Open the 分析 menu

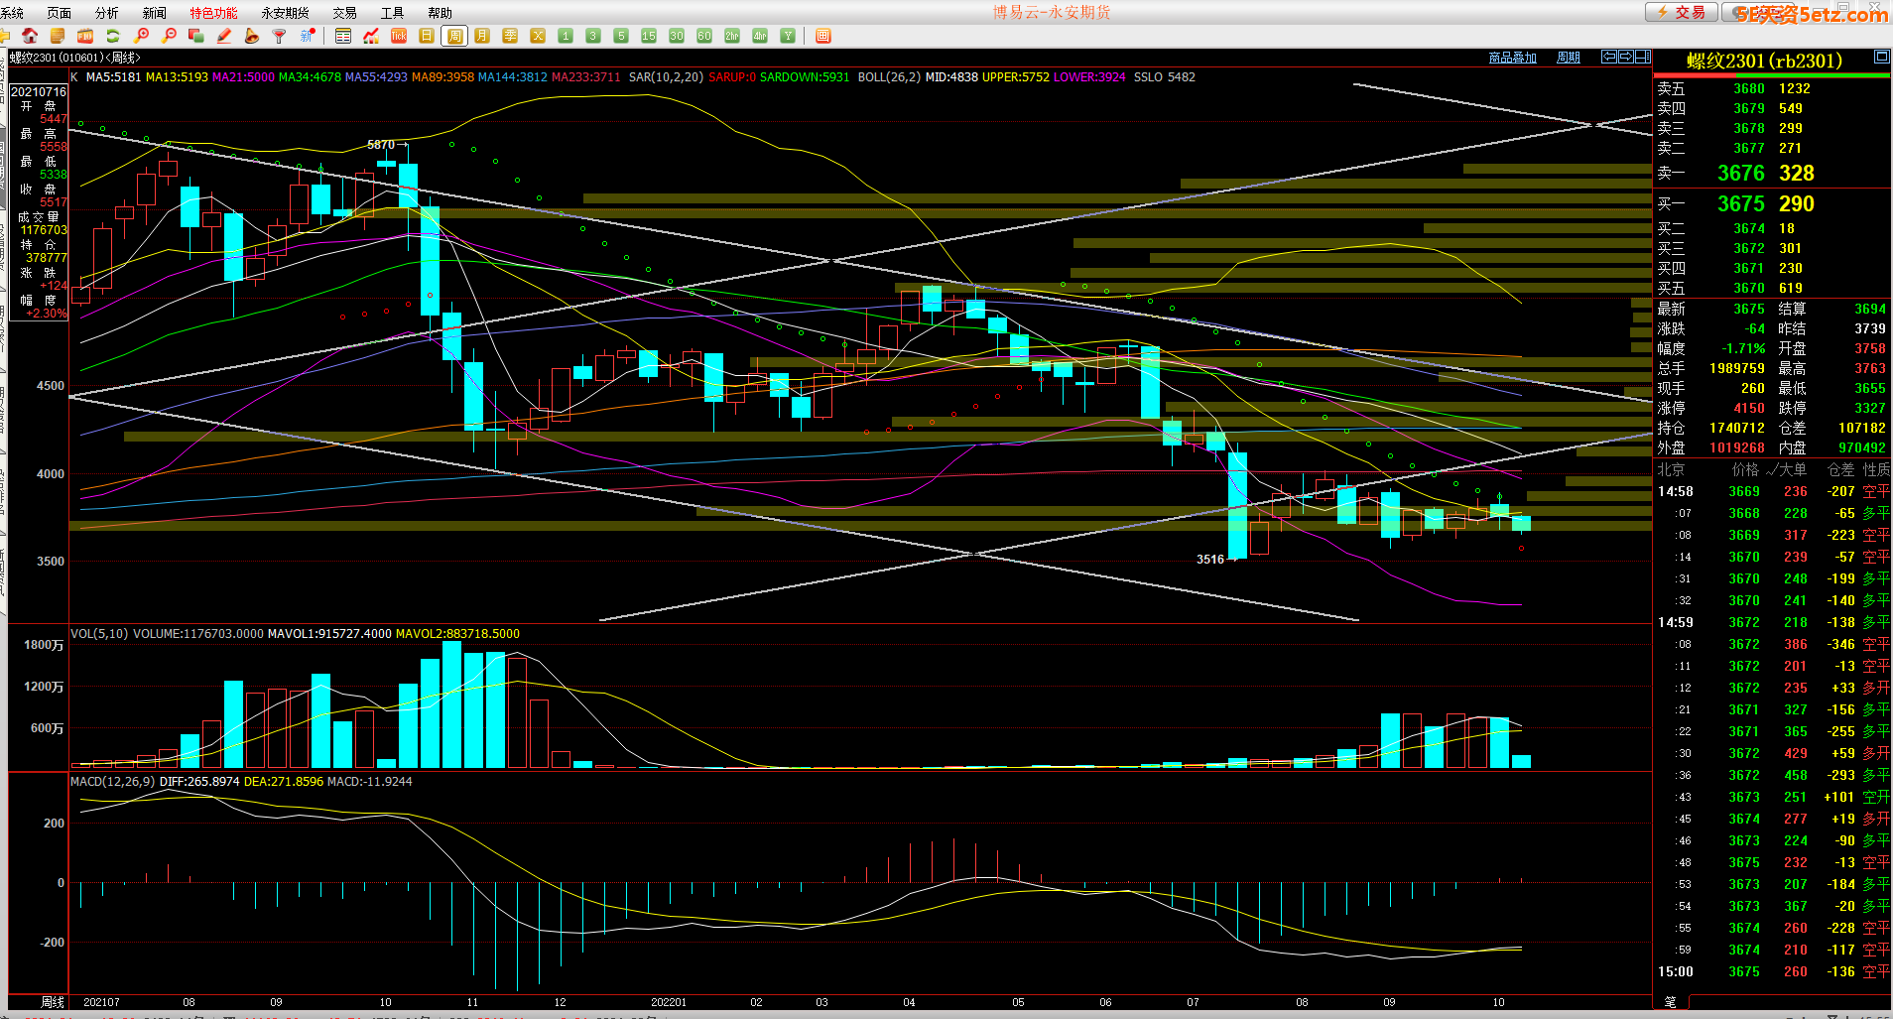(x=106, y=13)
